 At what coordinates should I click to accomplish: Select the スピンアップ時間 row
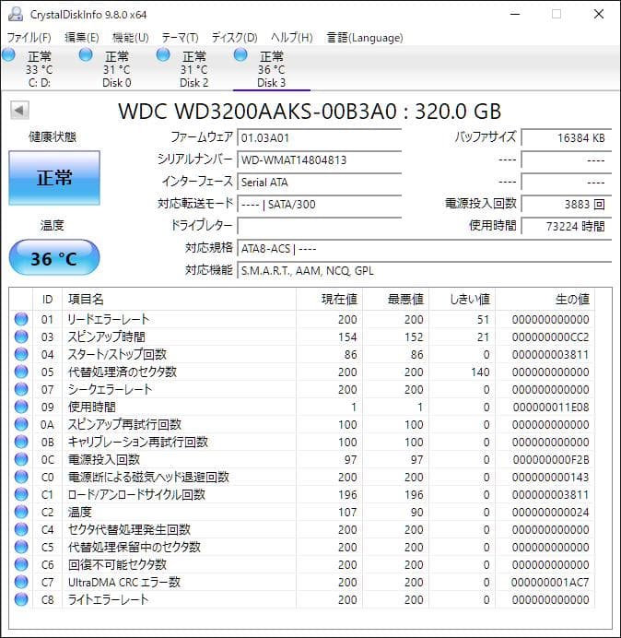pos(302,337)
